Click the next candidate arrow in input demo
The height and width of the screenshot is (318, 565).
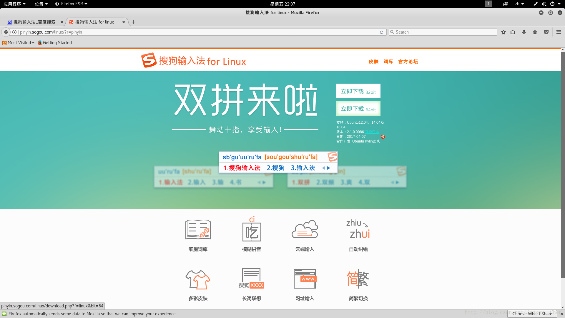coord(329,168)
